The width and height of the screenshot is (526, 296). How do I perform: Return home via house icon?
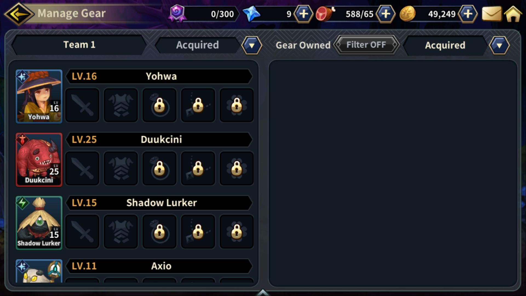point(513,14)
